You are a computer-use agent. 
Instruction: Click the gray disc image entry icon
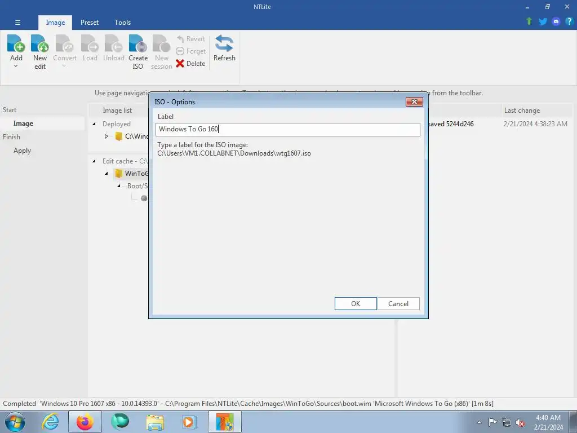144,198
